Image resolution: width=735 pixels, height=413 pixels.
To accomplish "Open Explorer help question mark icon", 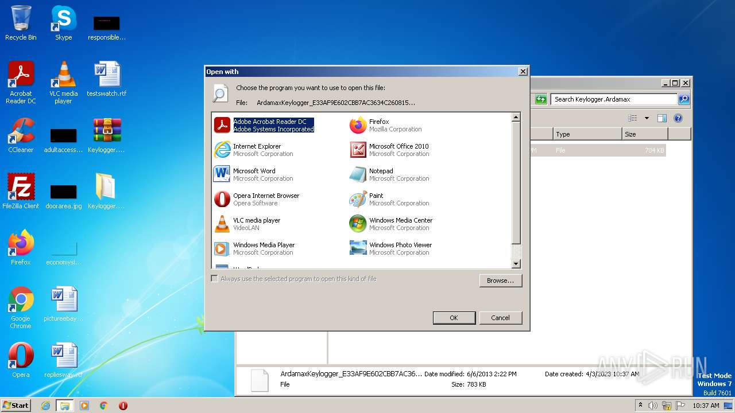I will tap(678, 118).
